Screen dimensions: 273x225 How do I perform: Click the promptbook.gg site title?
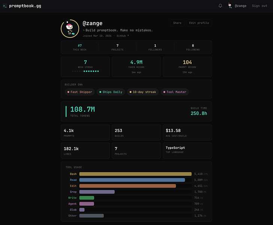[x=25, y=6]
